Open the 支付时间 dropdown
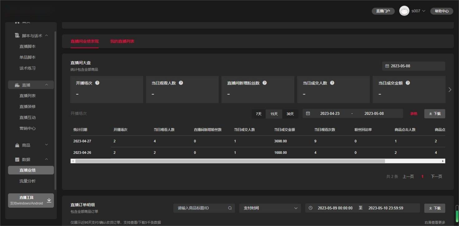 (270, 208)
